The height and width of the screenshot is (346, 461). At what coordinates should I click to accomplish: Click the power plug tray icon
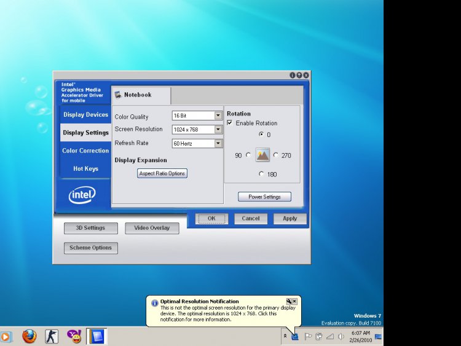point(318,336)
